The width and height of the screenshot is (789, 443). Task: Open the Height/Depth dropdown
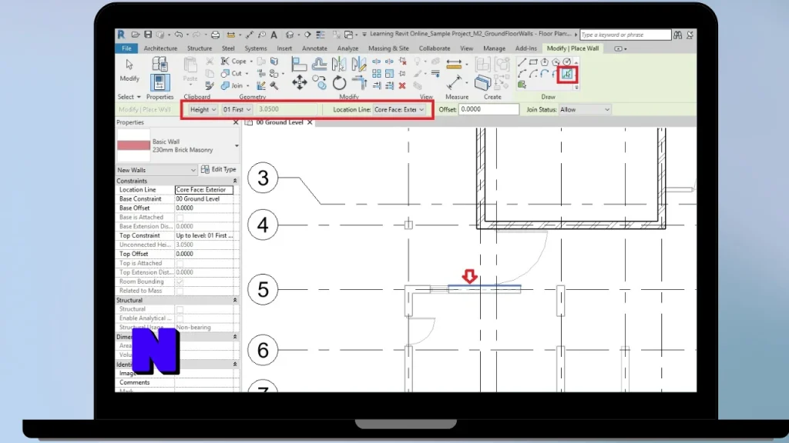pos(203,109)
